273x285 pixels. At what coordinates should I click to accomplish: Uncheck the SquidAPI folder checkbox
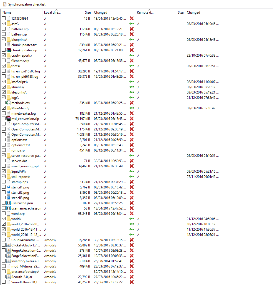tap(4, 171)
